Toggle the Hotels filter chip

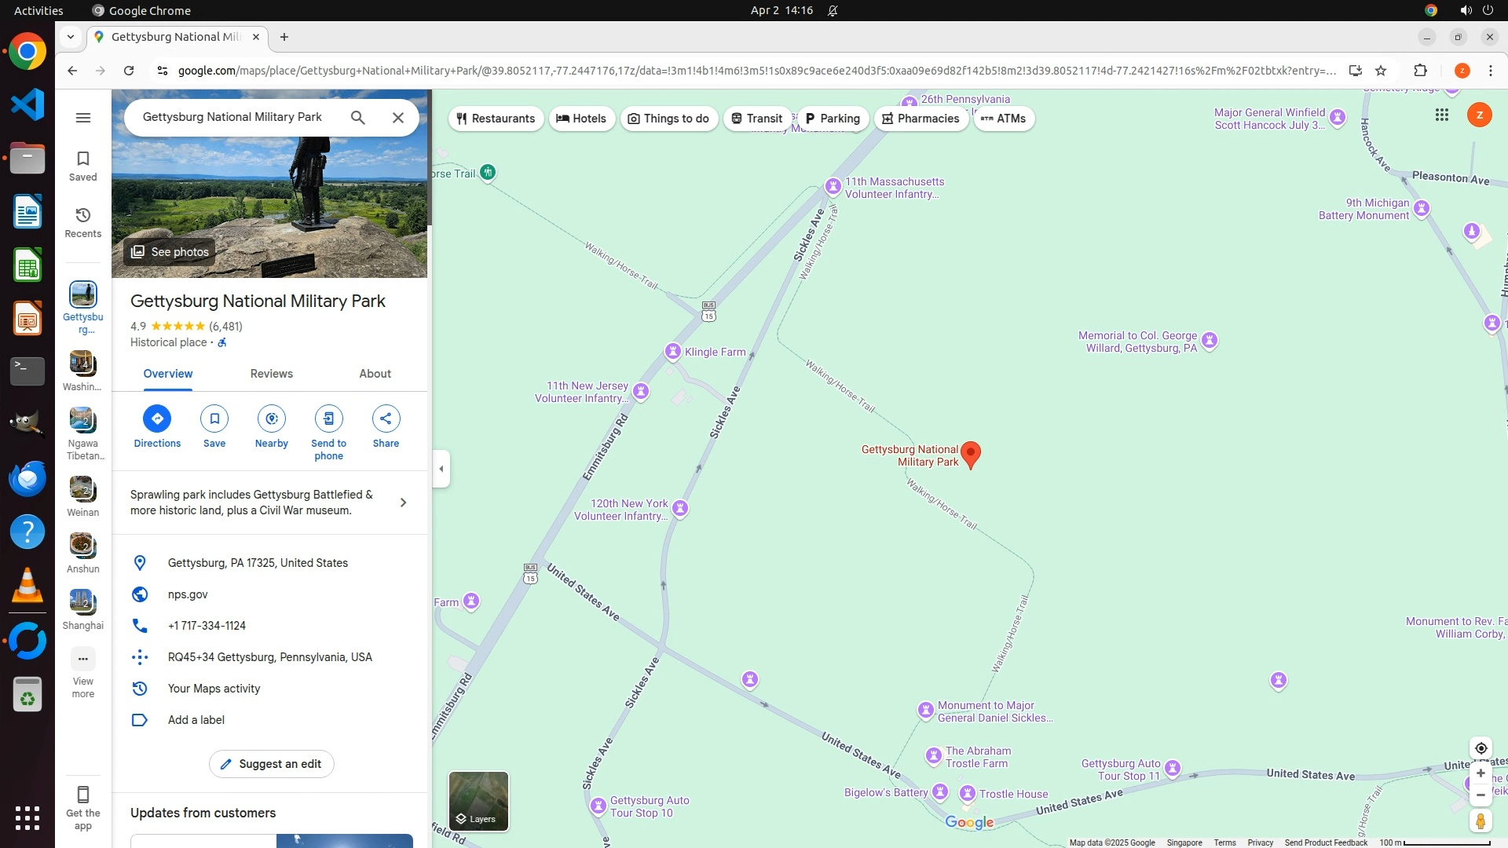581,119
